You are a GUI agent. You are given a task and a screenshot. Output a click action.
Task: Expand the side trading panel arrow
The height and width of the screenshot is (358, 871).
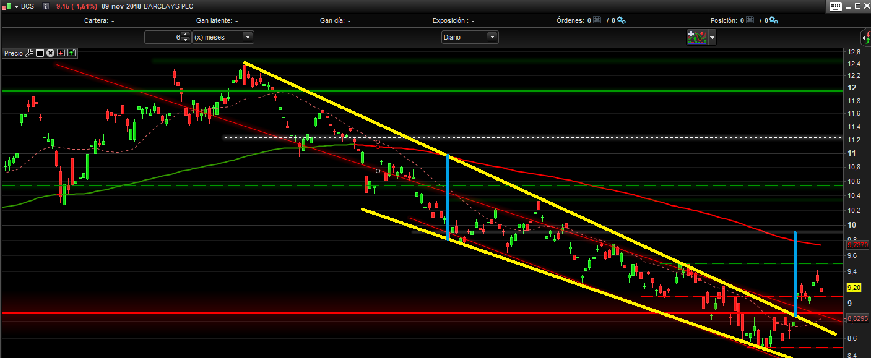[865, 37]
